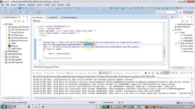Click the Debug bug icon in toolbar

[x=111, y=8]
